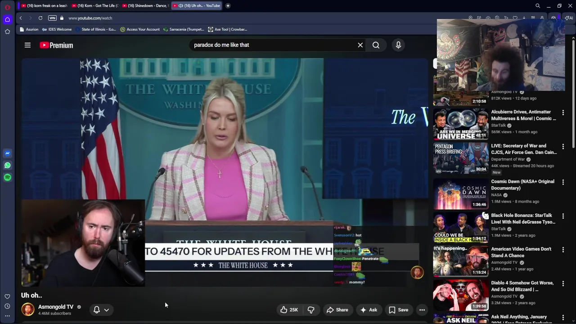Open the Asurion bookmark
This screenshot has width=576, height=324.
click(29, 29)
